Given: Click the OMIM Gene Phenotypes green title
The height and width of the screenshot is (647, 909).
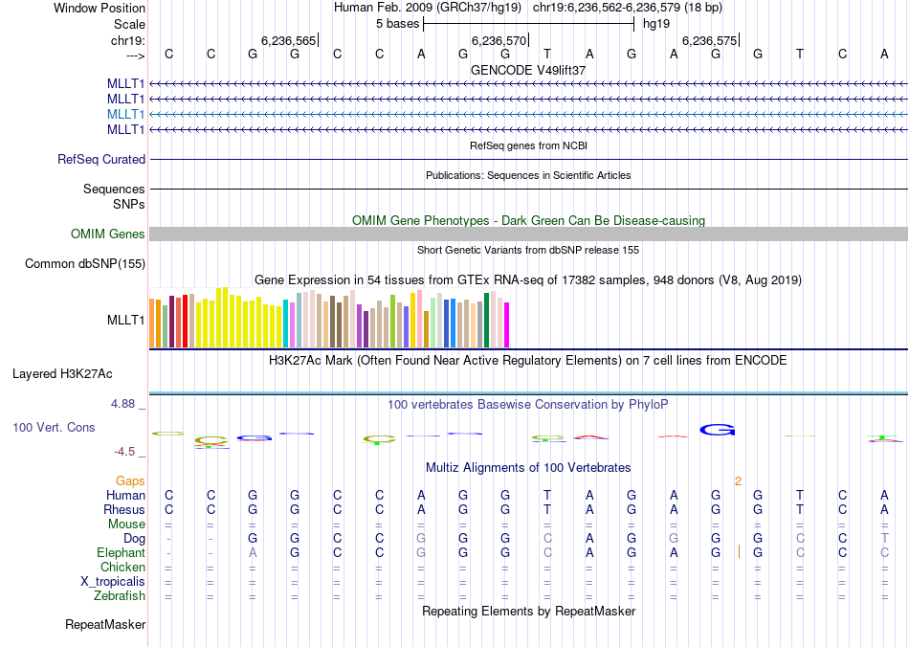Looking at the screenshot, I should click(x=528, y=221).
